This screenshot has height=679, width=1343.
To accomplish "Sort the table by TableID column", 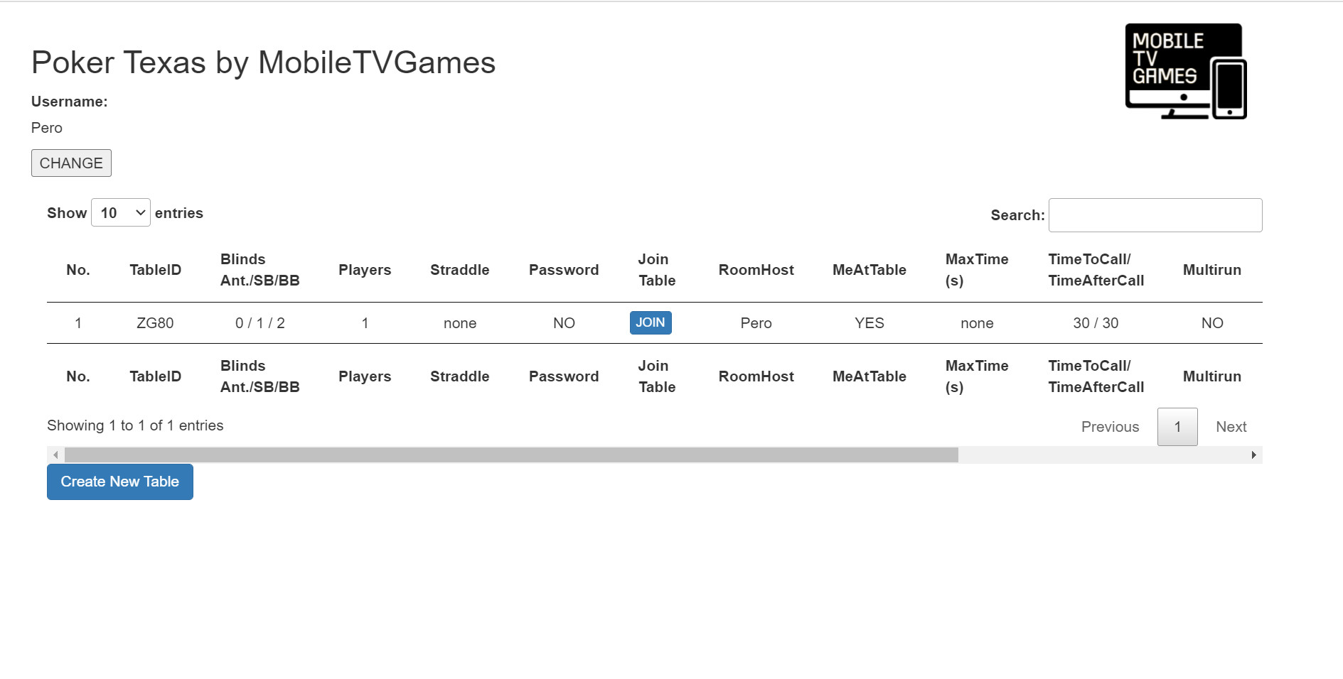I will point(156,270).
